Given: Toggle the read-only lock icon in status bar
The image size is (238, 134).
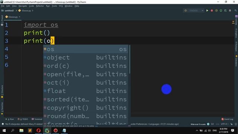Looking at the screenshot, I should coord(231,124).
